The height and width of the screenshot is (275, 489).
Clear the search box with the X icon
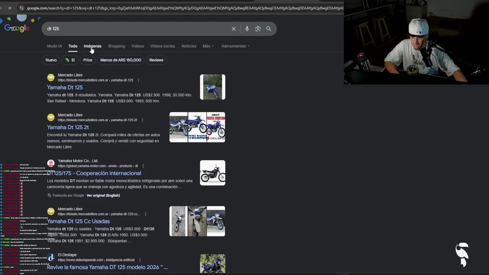click(x=233, y=29)
